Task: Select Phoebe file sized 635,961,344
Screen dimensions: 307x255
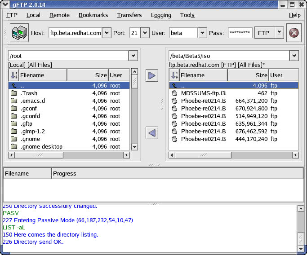Action: (x=234, y=123)
